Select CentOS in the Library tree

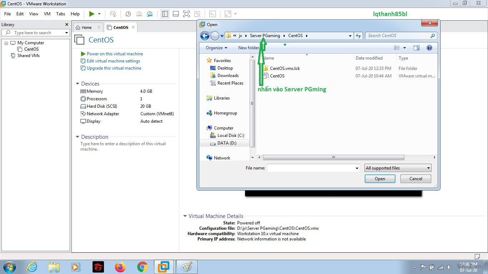pyautogui.click(x=31, y=49)
